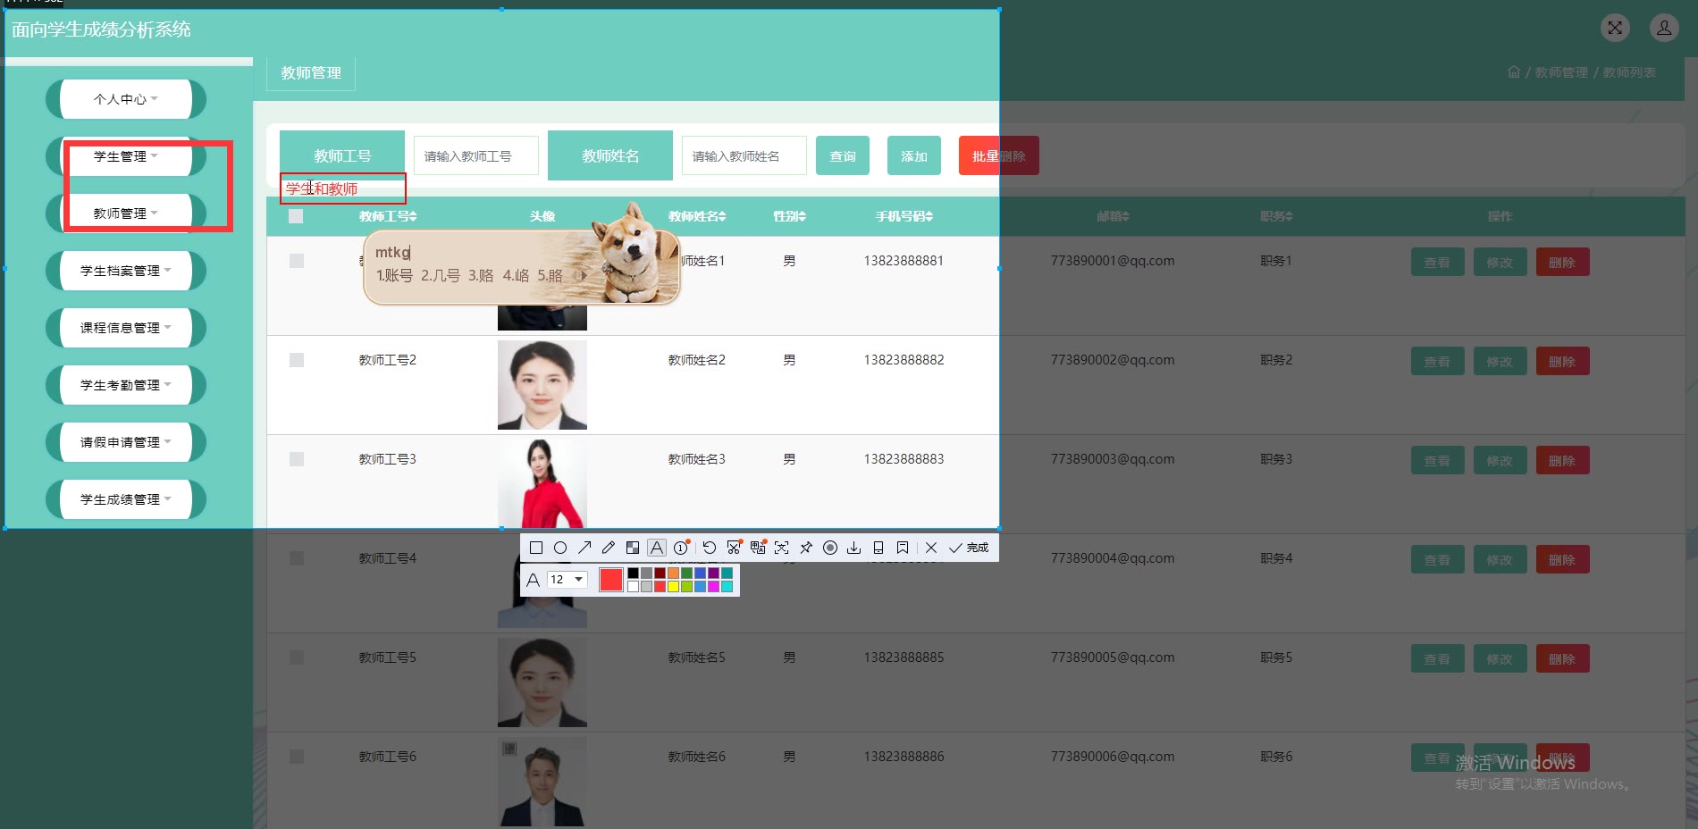The image size is (1698, 829).
Task: Expand the 课程信息管理 sidebar menu
Action: click(126, 328)
